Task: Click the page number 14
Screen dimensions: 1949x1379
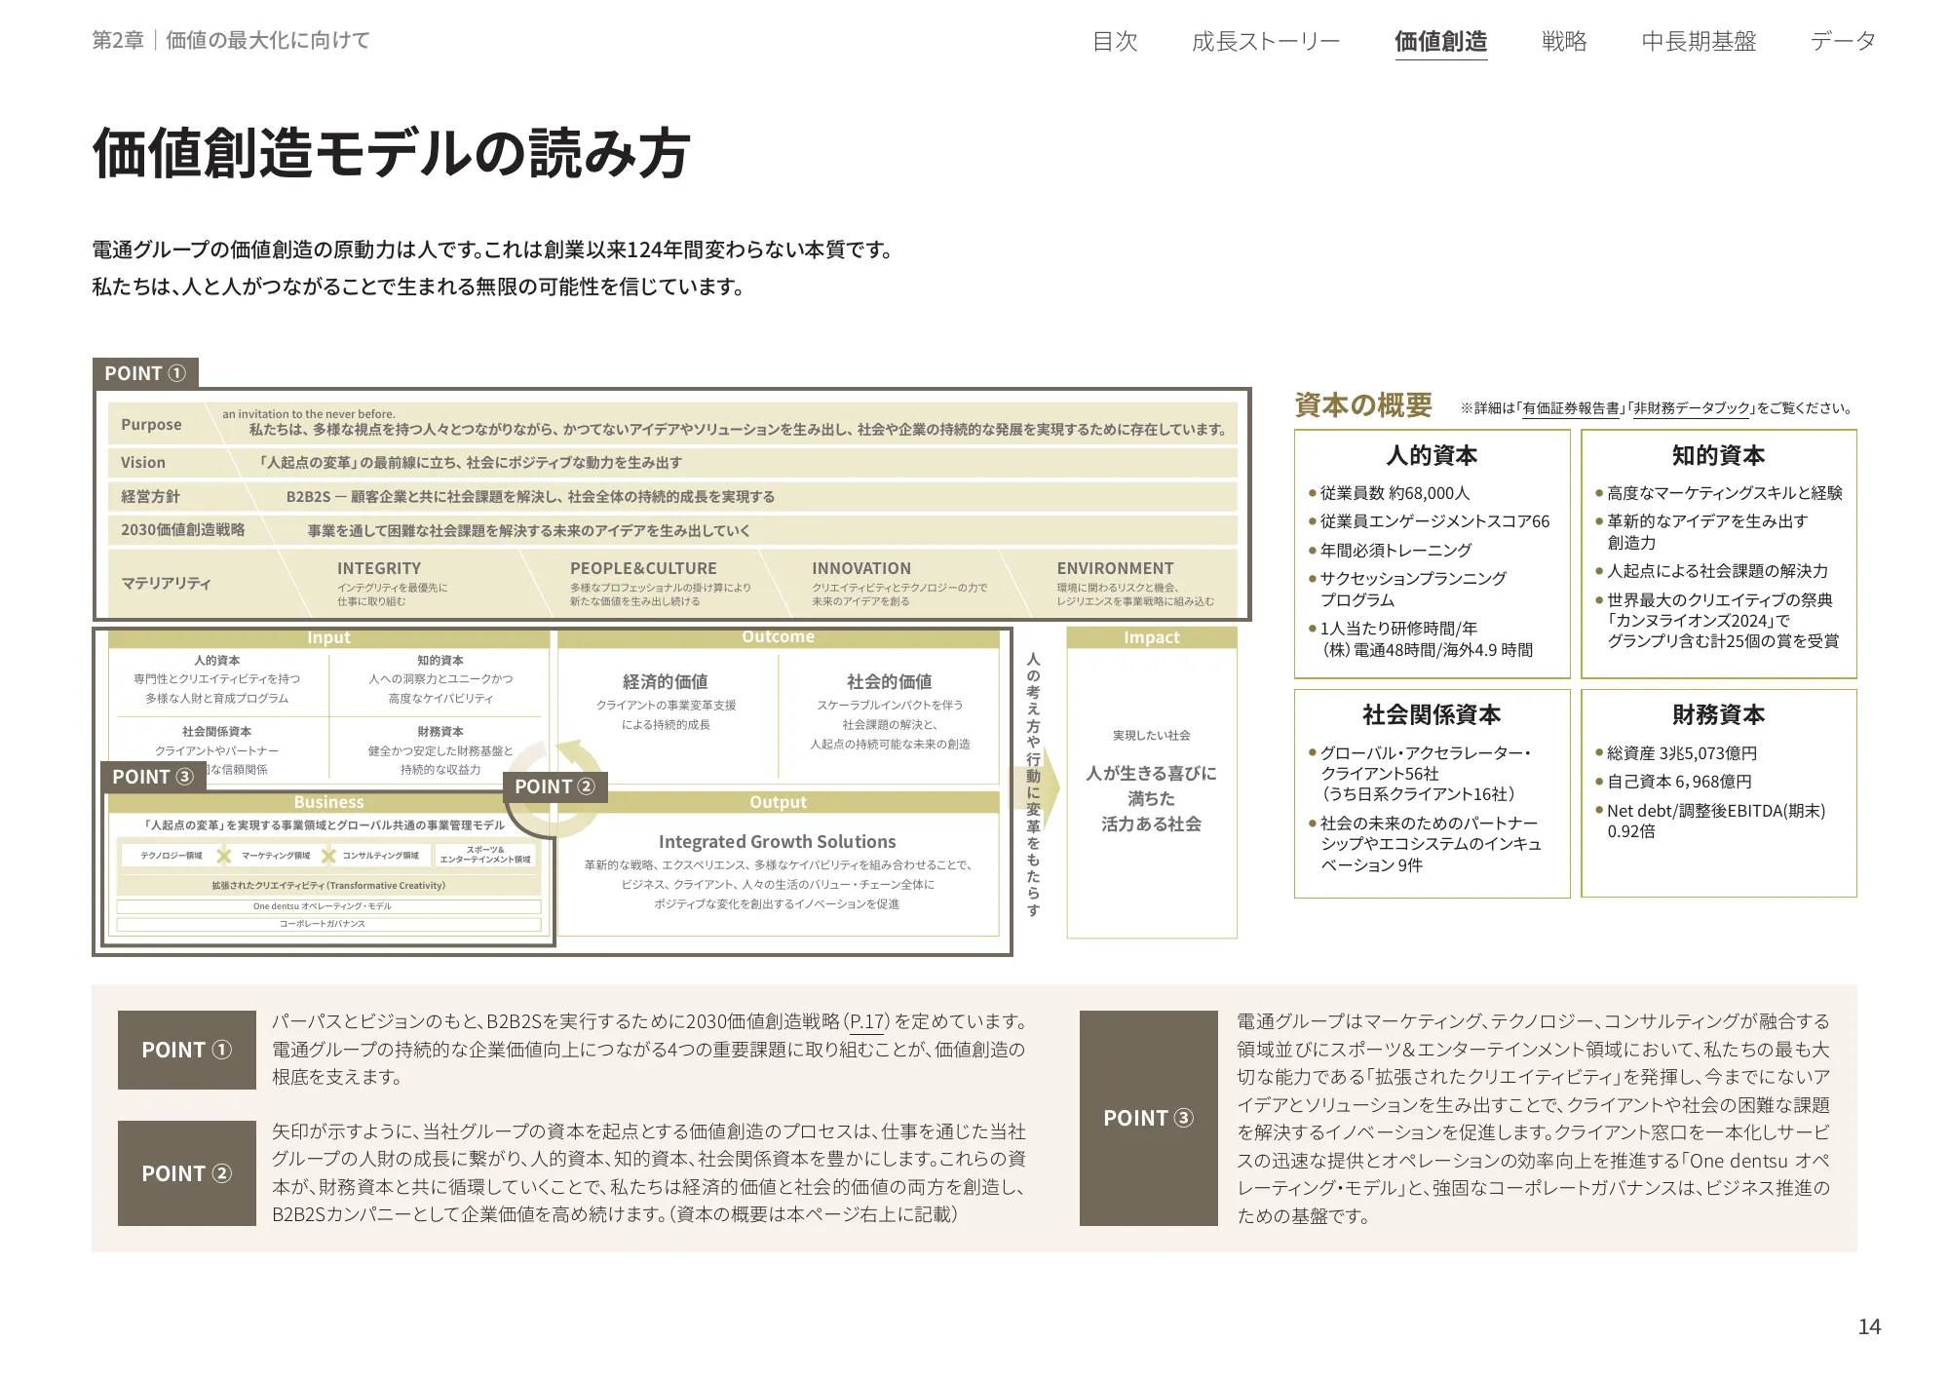Action: tap(1869, 1325)
